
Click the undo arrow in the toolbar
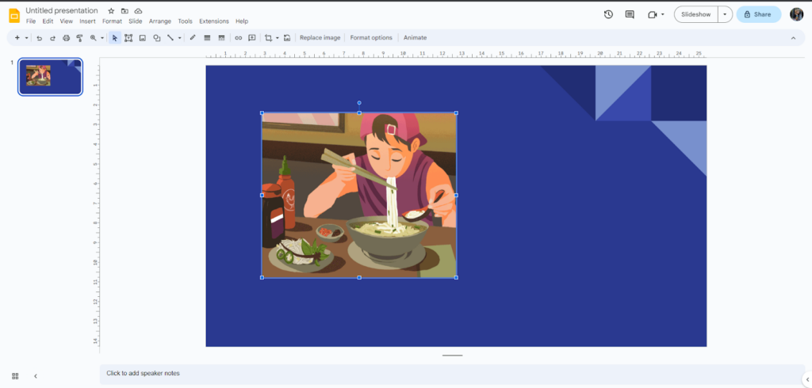pyautogui.click(x=39, y=38)
